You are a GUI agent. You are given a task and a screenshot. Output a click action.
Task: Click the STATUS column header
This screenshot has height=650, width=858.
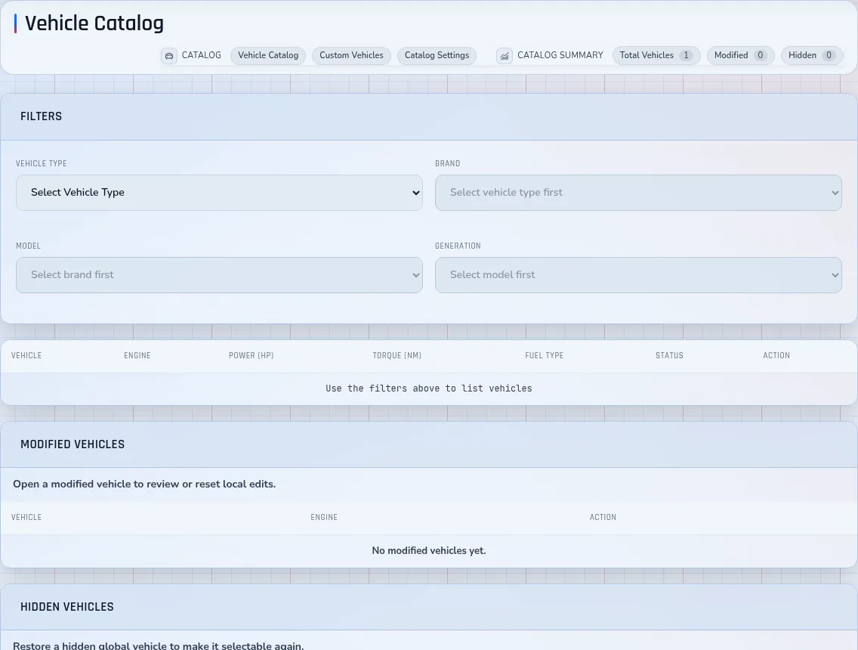669,355
